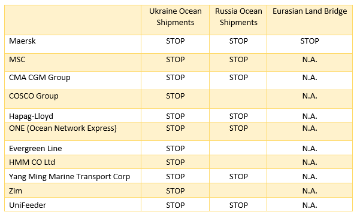
Task: Select the Zim carrier cell
Action: [x=73, y=191]
